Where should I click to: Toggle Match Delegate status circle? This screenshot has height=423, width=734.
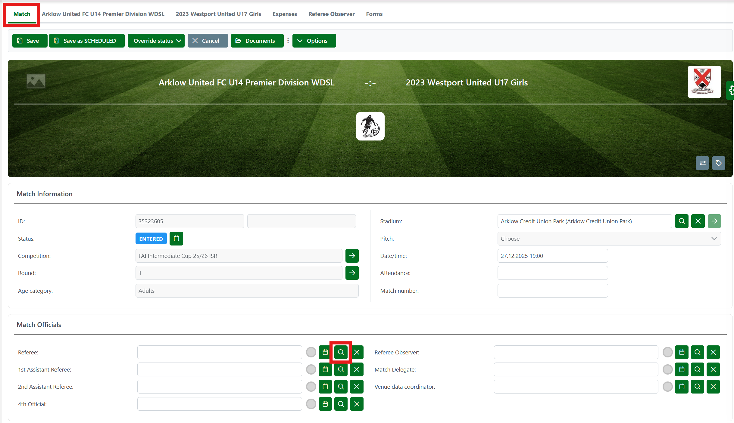pyautogui.click(x=667, y=369)
